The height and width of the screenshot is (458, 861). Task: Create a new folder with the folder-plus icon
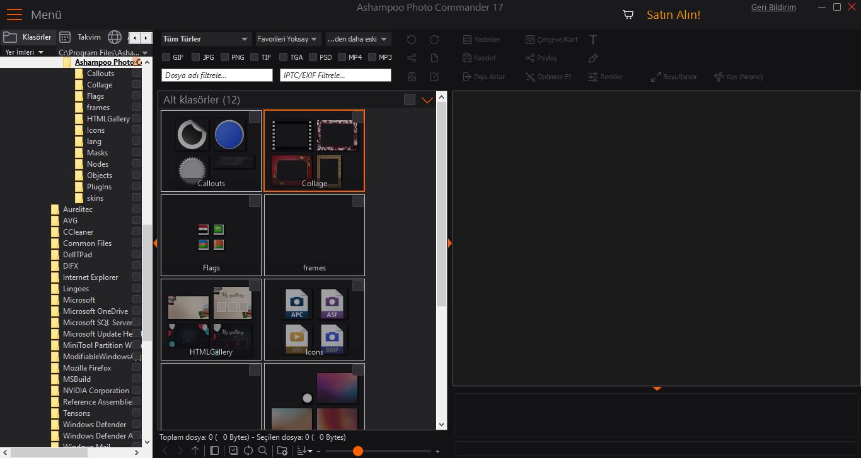click(x=282, y=450)
